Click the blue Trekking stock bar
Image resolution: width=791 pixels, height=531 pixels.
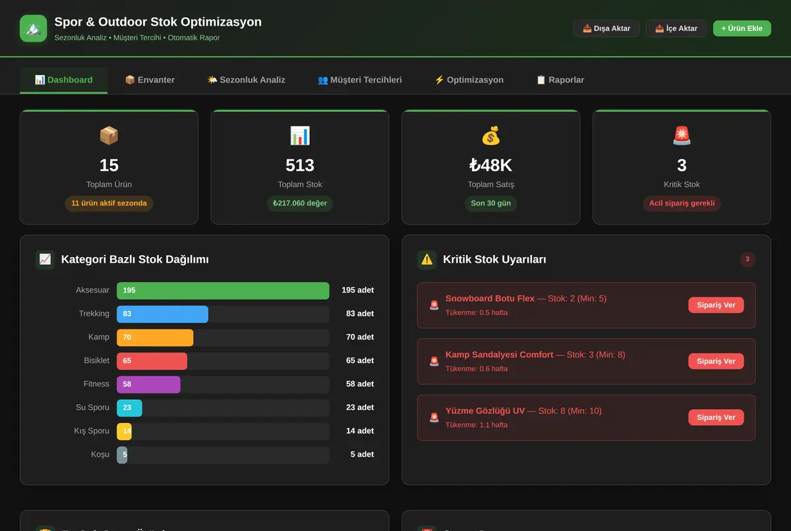coord(162,314)
